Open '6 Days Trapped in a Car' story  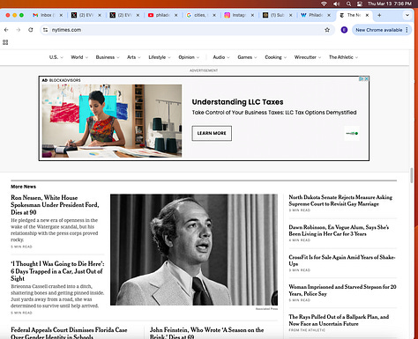coord(57,271)
